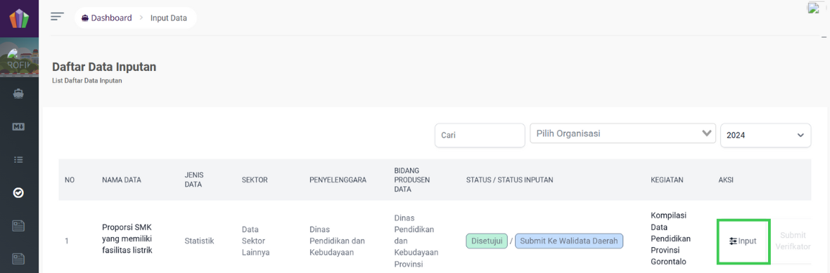Click the Submit Verifikator button

(x=793, y=241)
